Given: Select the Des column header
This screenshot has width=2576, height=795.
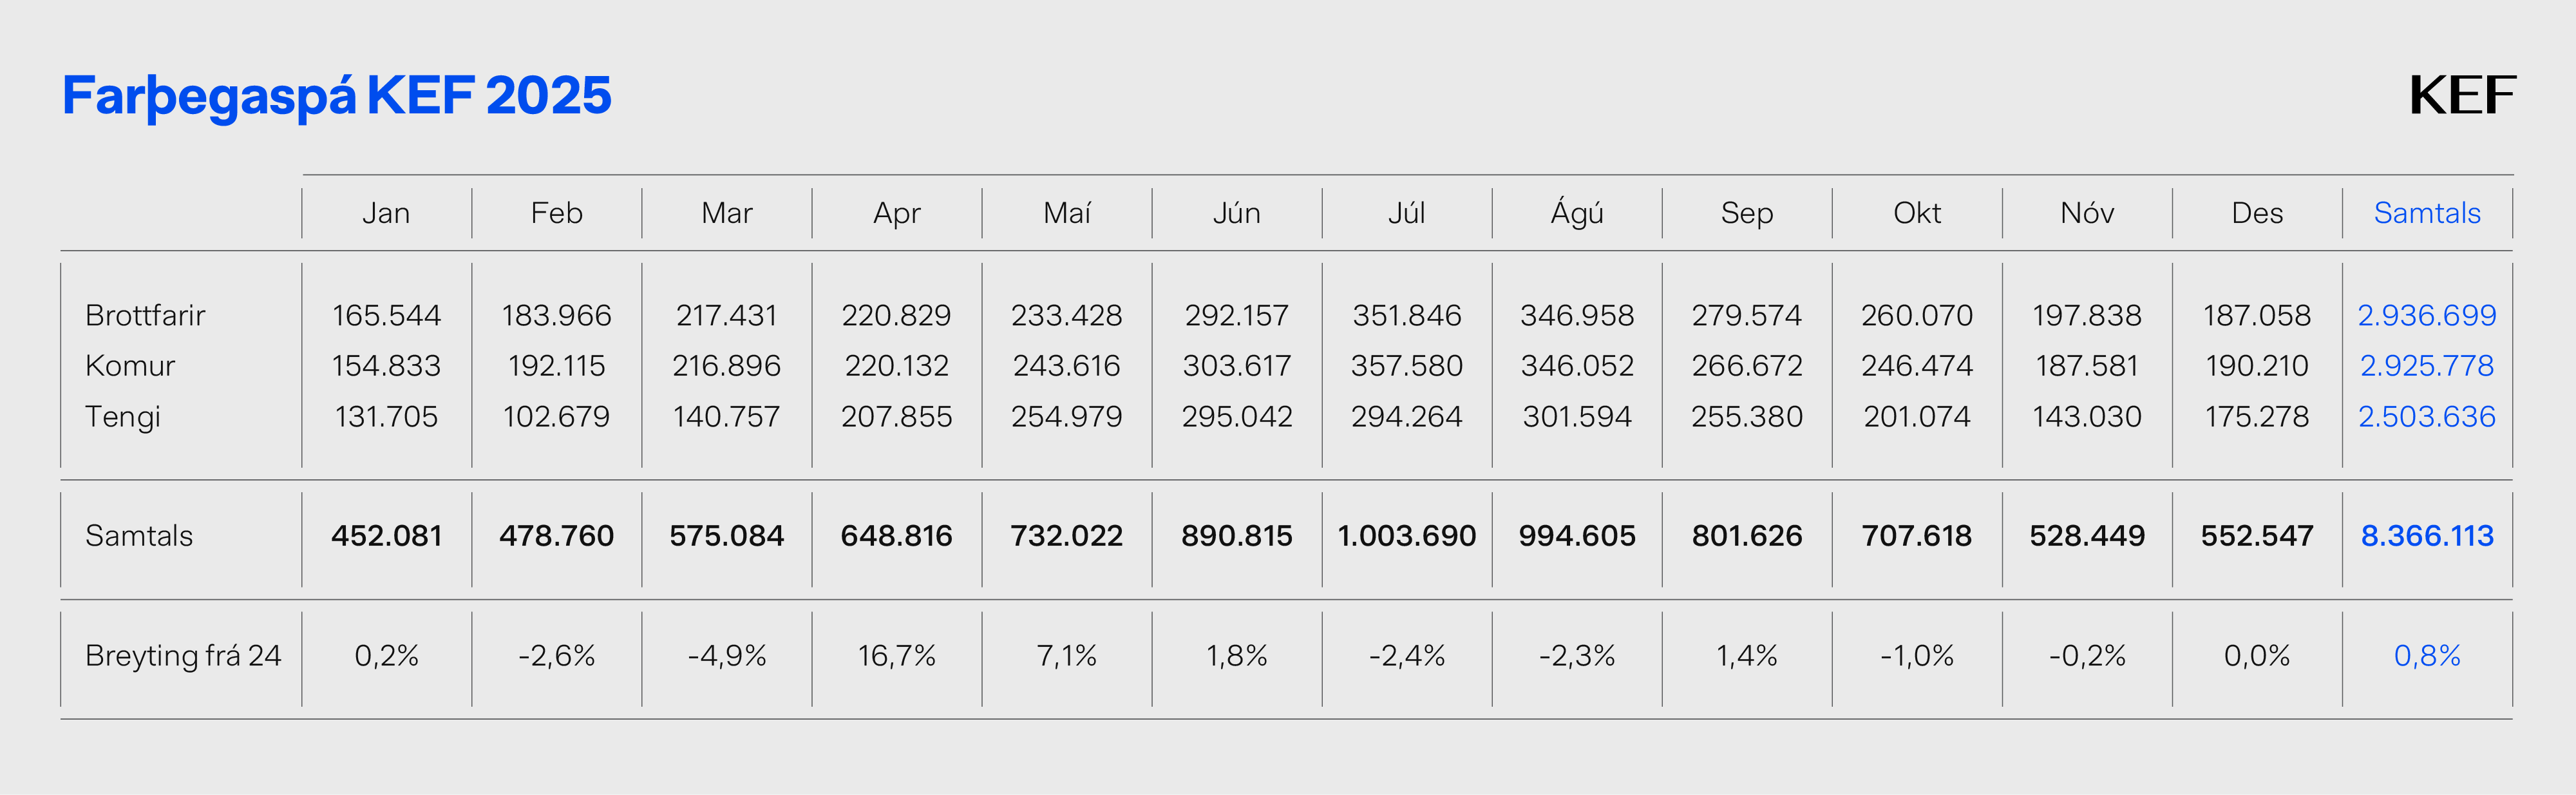Looking at the screenshot, I should pos(2257,213).
